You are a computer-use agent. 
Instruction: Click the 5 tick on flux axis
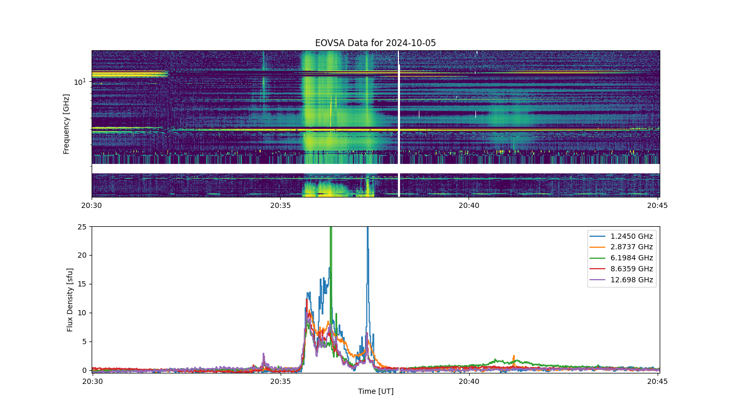pyautogui.click(x=85, y=341)
